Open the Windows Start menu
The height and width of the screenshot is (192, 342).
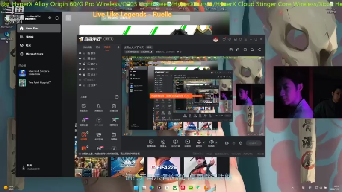click(x=136, y=188)
